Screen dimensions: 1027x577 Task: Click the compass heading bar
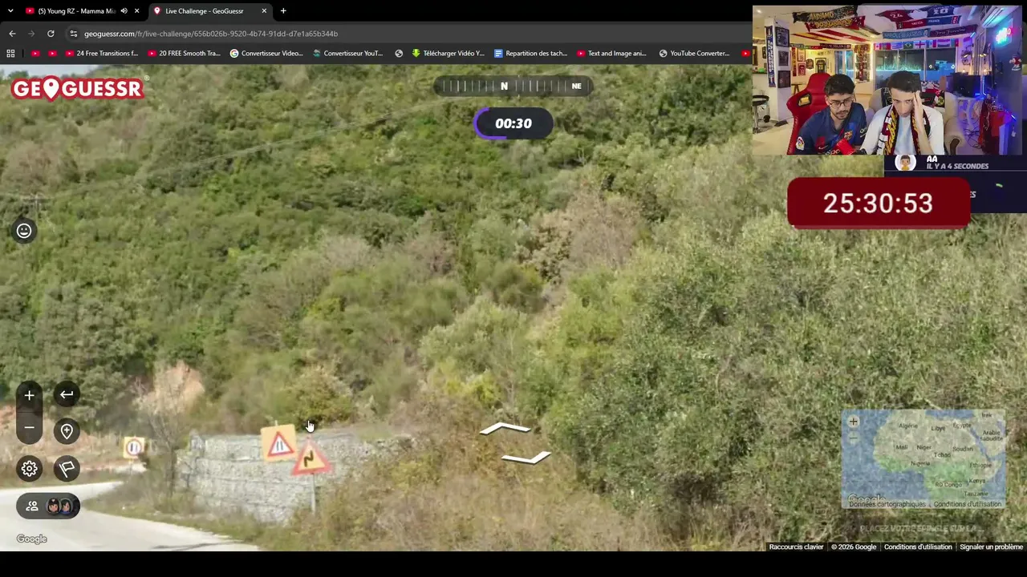click(x=513, y=86)
